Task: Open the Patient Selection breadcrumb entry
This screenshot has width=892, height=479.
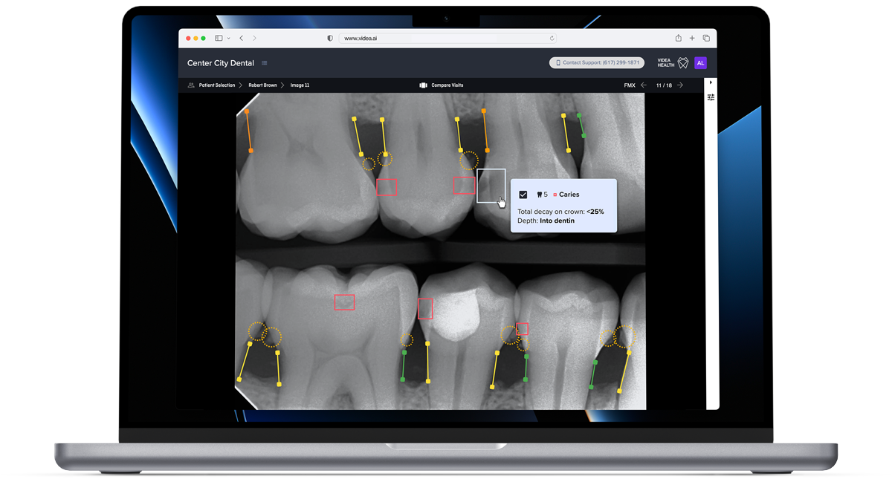Action: tap(217, 85)
